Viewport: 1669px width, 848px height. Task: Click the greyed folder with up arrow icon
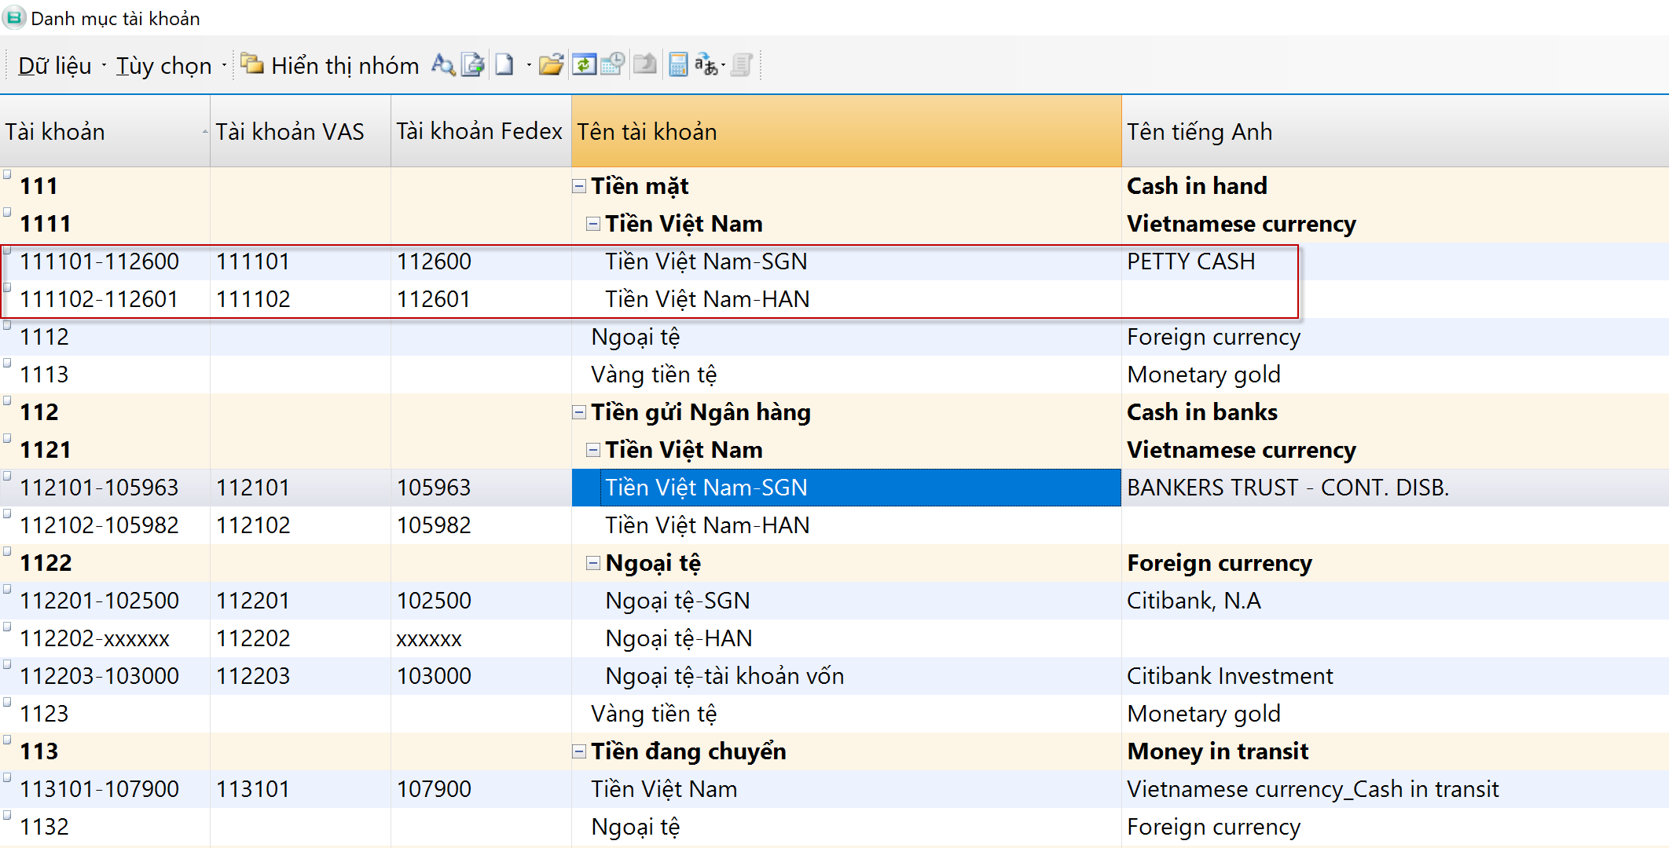(x=645, y=64)
